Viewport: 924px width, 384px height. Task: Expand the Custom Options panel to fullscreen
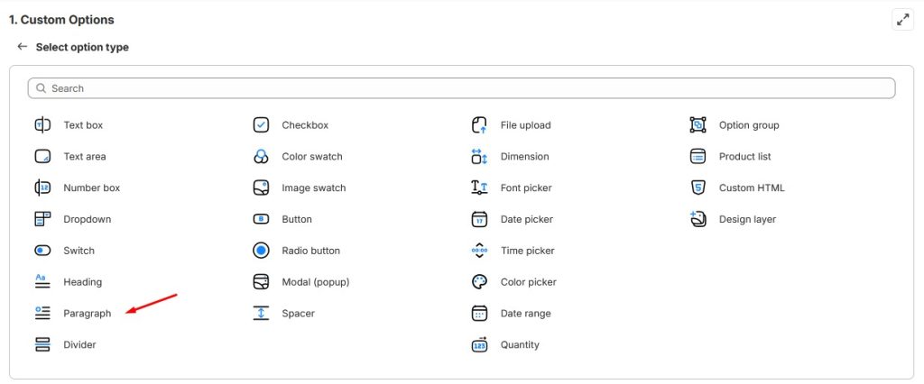coord(902,20)
